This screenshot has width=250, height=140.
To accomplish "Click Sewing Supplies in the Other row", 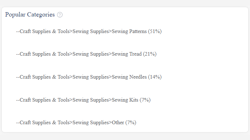I will point(90,122).
